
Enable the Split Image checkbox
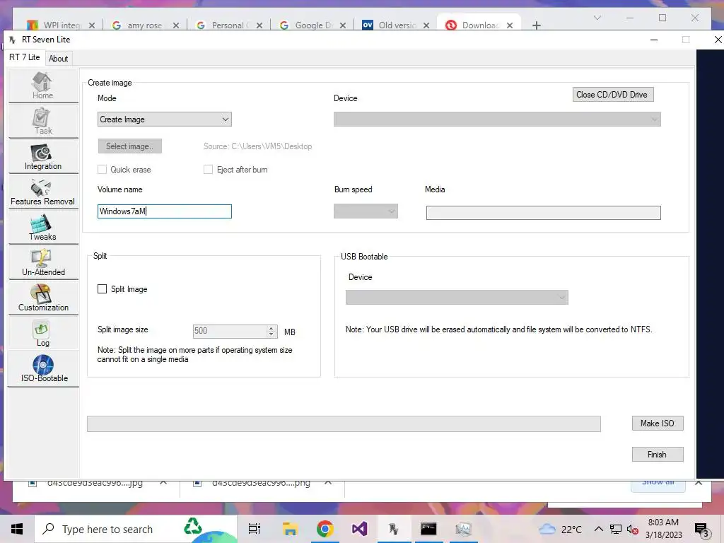pos(102,288)
